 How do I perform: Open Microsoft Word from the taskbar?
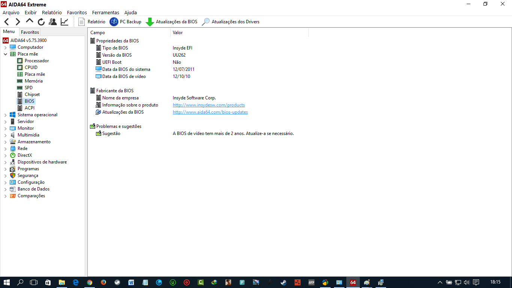pyautogui.click(x=131, y=282)
